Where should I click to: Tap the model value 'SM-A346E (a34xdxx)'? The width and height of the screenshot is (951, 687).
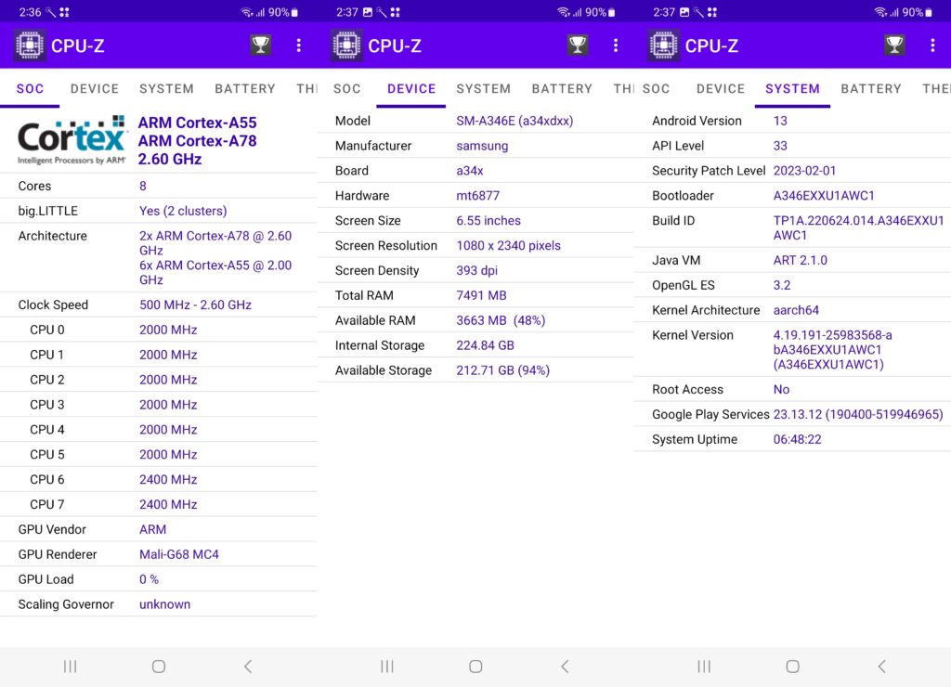(x=515, y=121)
